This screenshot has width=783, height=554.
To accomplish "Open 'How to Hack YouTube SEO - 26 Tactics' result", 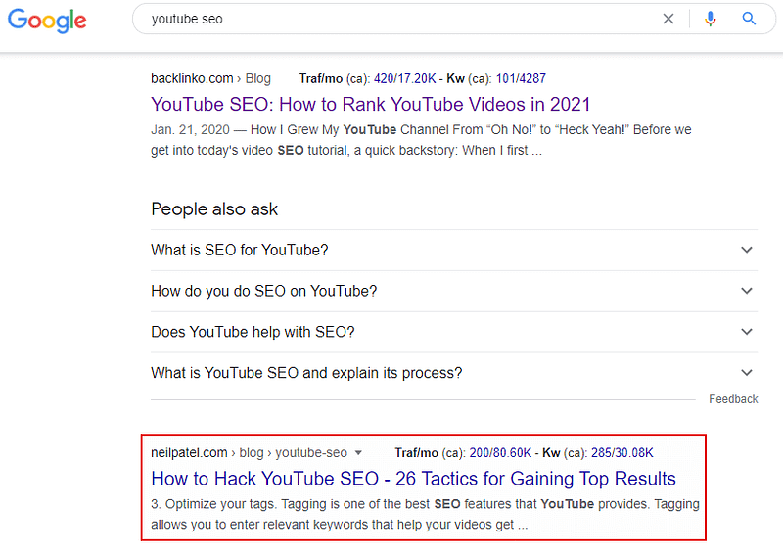I will pos(413,479).
